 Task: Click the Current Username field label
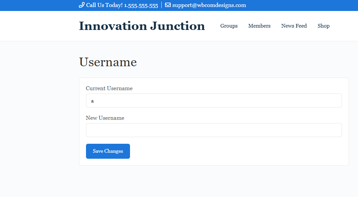point(109,89)
